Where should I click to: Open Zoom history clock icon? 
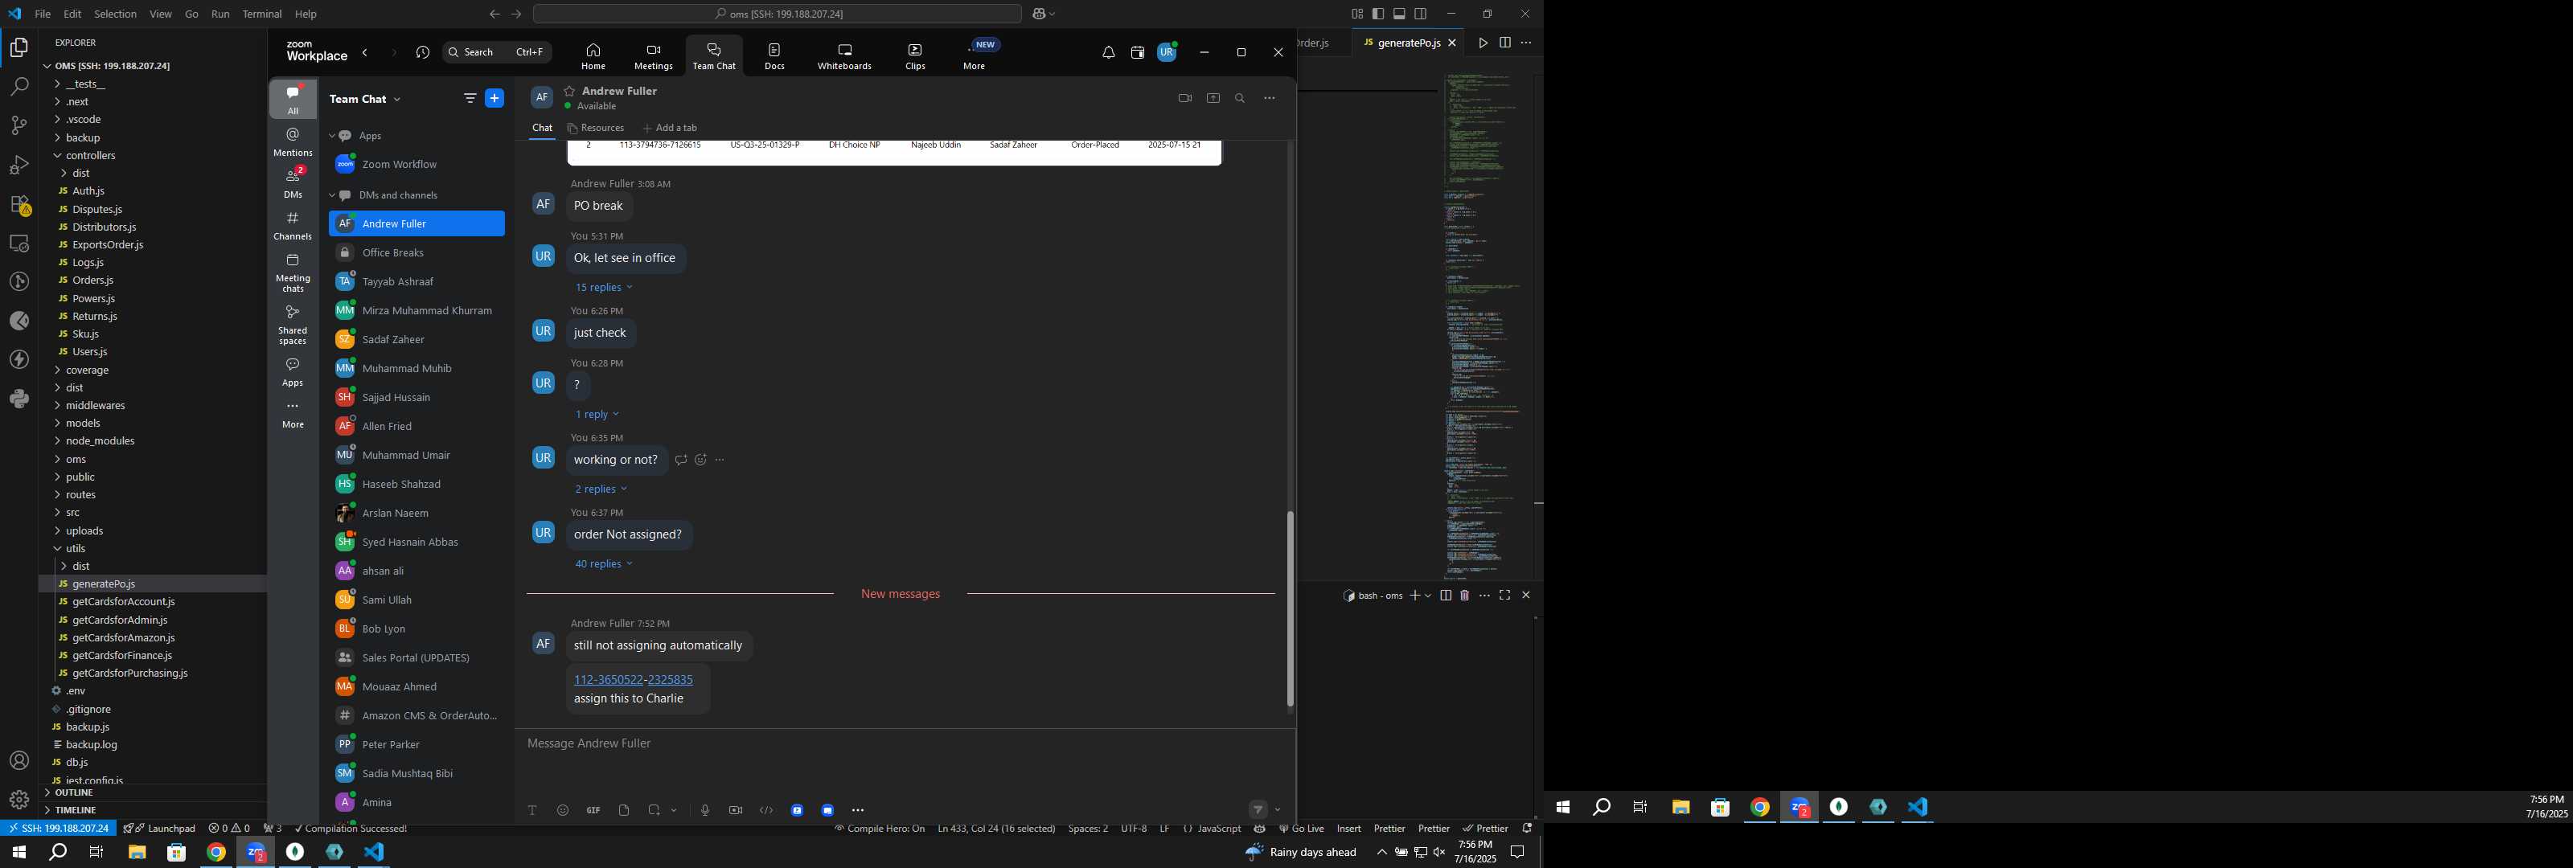click(422, 53)
